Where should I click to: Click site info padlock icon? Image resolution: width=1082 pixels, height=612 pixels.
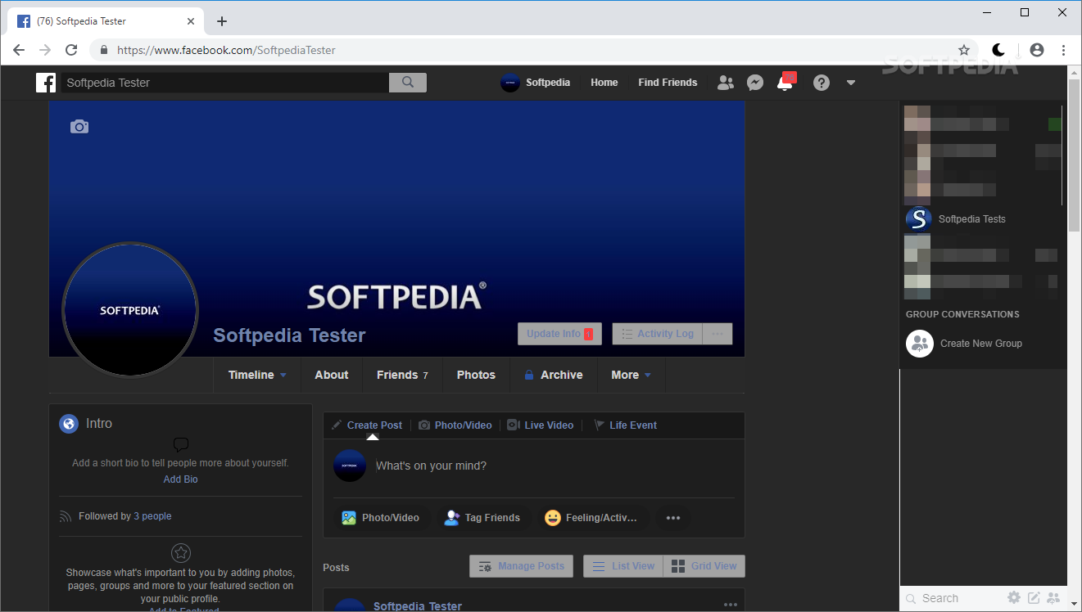[104, 50]
